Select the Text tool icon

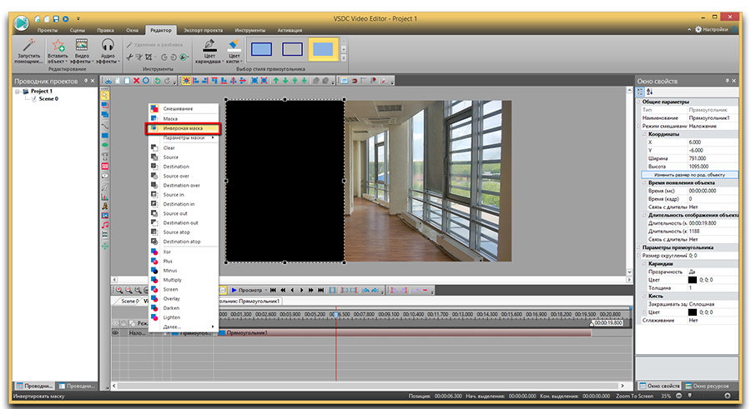pyautogui.click(x=105, y=157)
